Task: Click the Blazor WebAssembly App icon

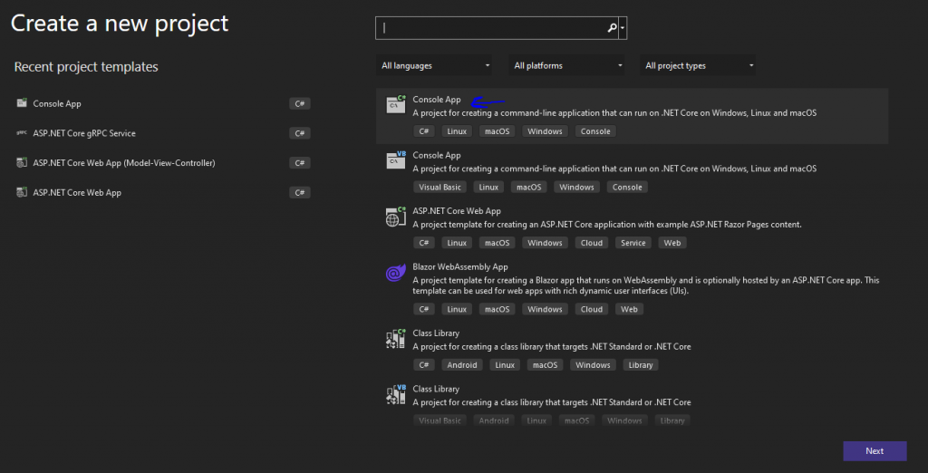Action: coord(395,273)
